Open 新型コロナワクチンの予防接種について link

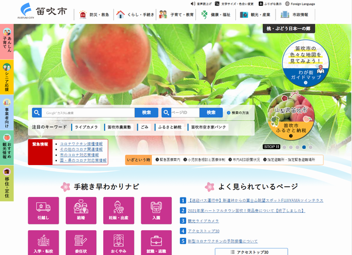222,241
